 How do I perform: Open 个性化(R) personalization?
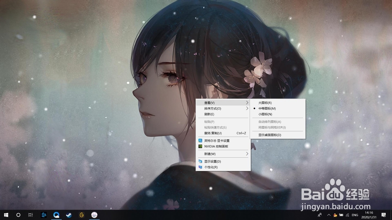[x=223, y=167]
